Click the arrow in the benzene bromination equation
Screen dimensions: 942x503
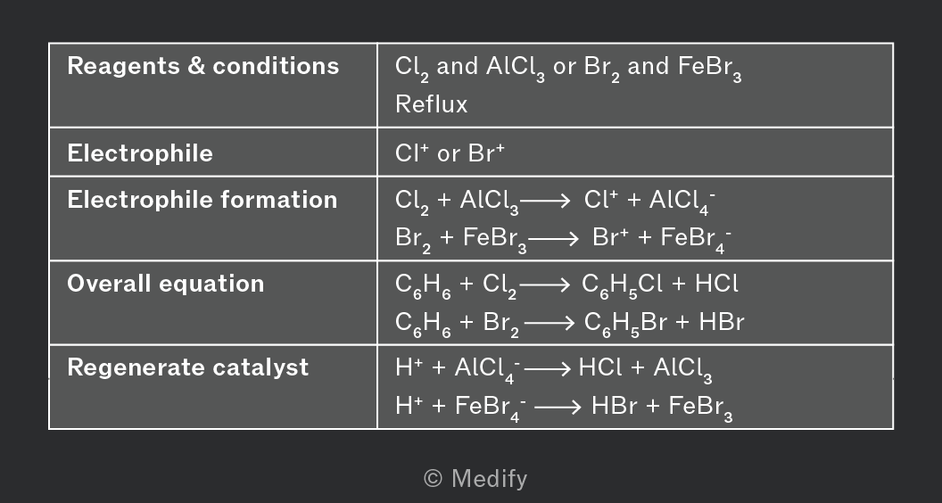(x=549, y=324)
